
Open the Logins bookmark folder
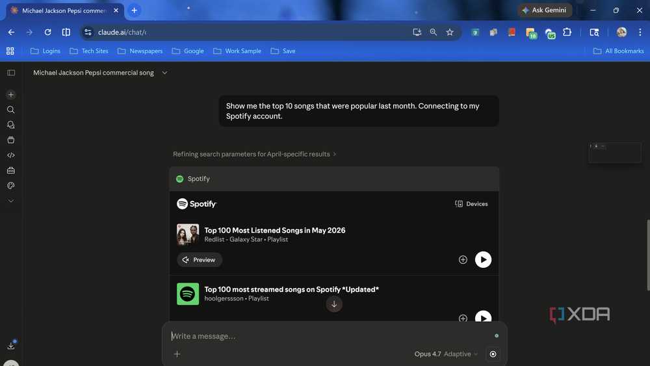point(45,51)
